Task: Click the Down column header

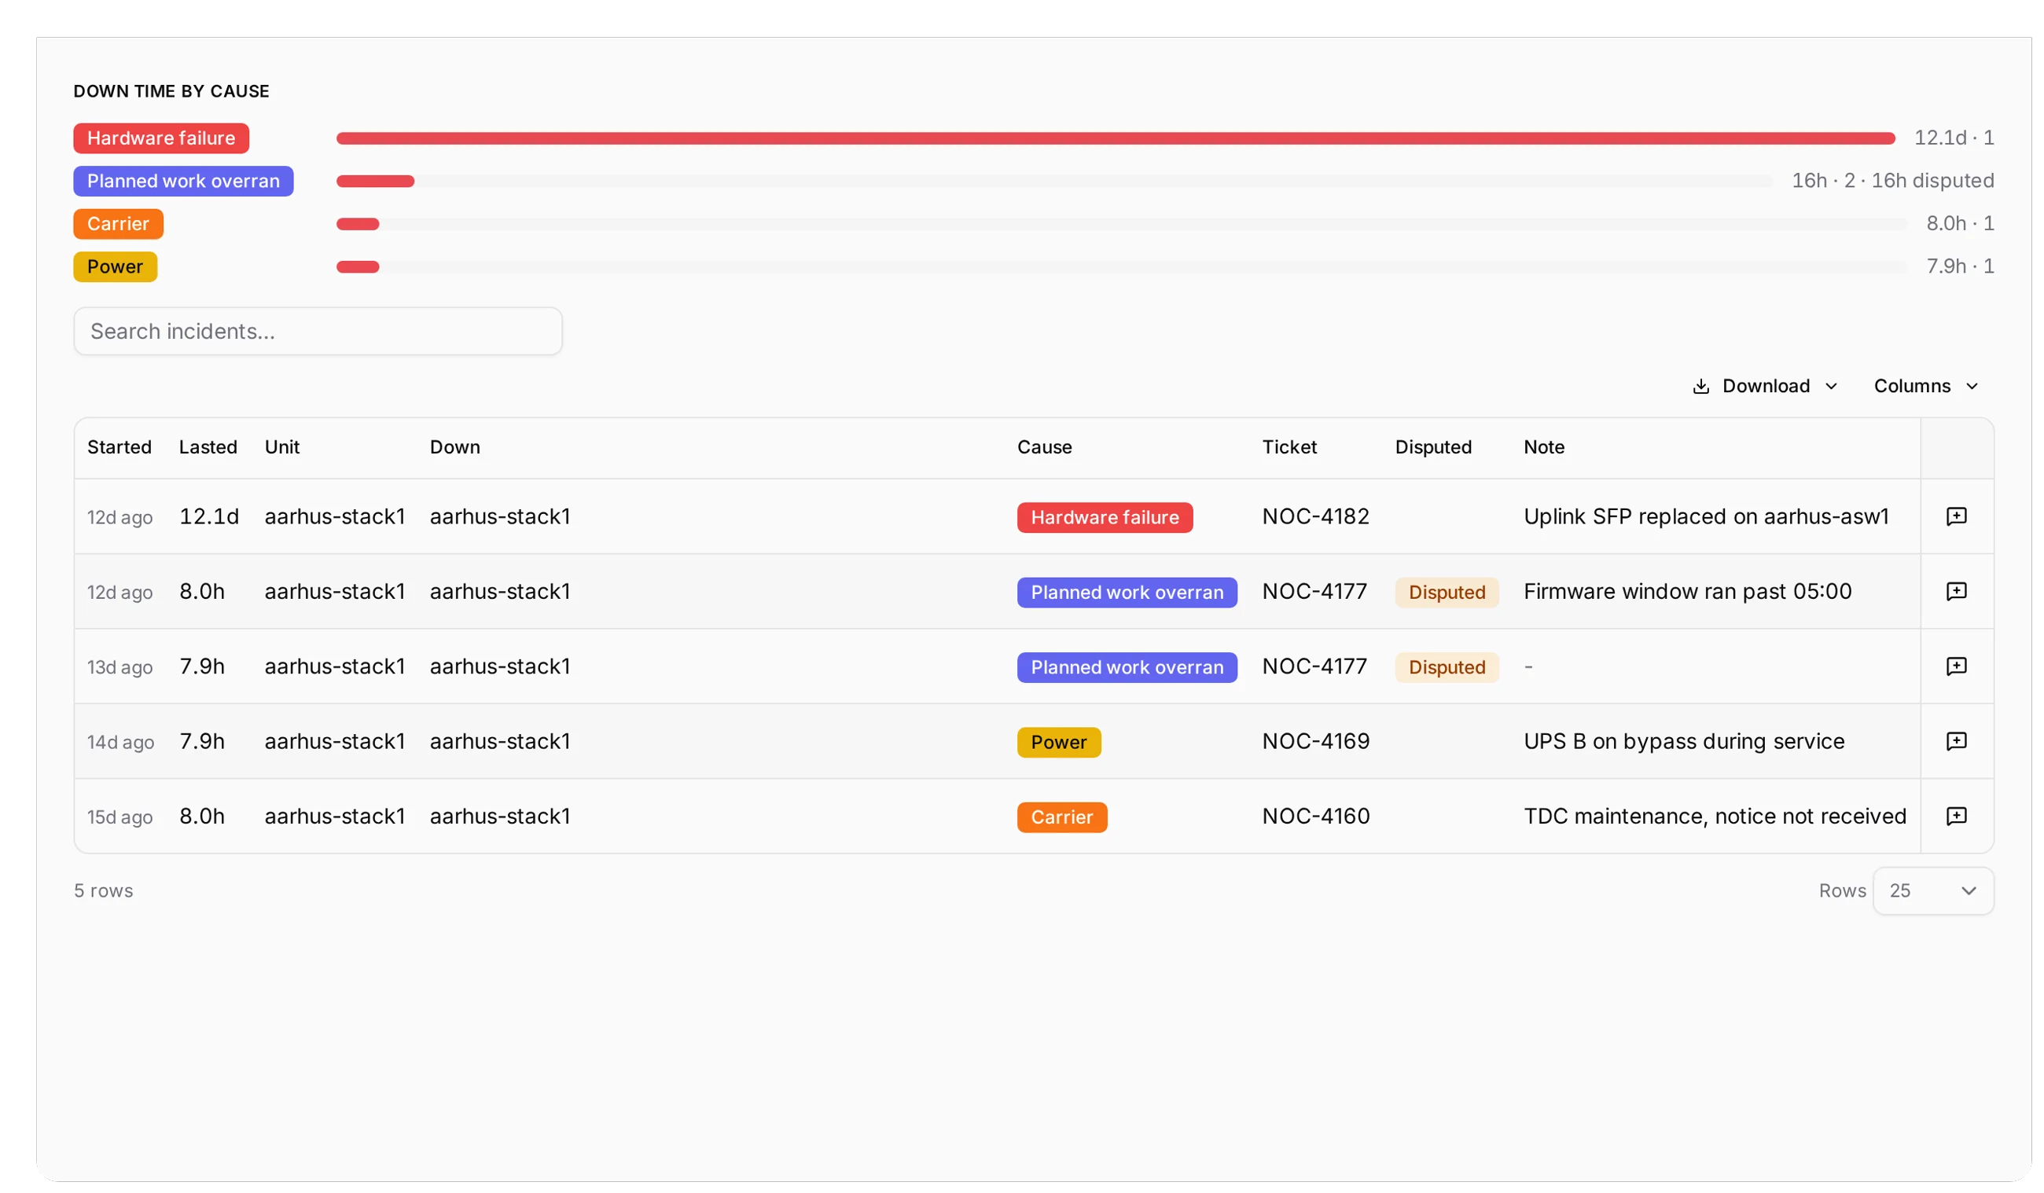Action: pyautogui.click(x=455, y=447)
